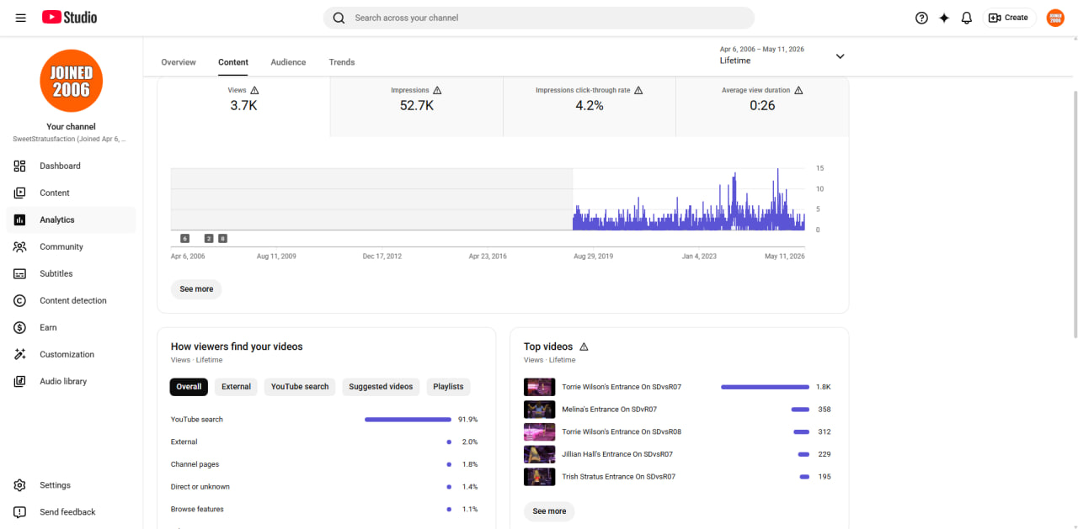Open the Audience tab
Image resolution: width=1078 pixels, height=529 pixels.
tap(288, 62)
